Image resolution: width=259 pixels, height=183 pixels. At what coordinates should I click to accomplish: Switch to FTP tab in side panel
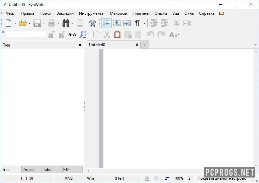point(72,170)
